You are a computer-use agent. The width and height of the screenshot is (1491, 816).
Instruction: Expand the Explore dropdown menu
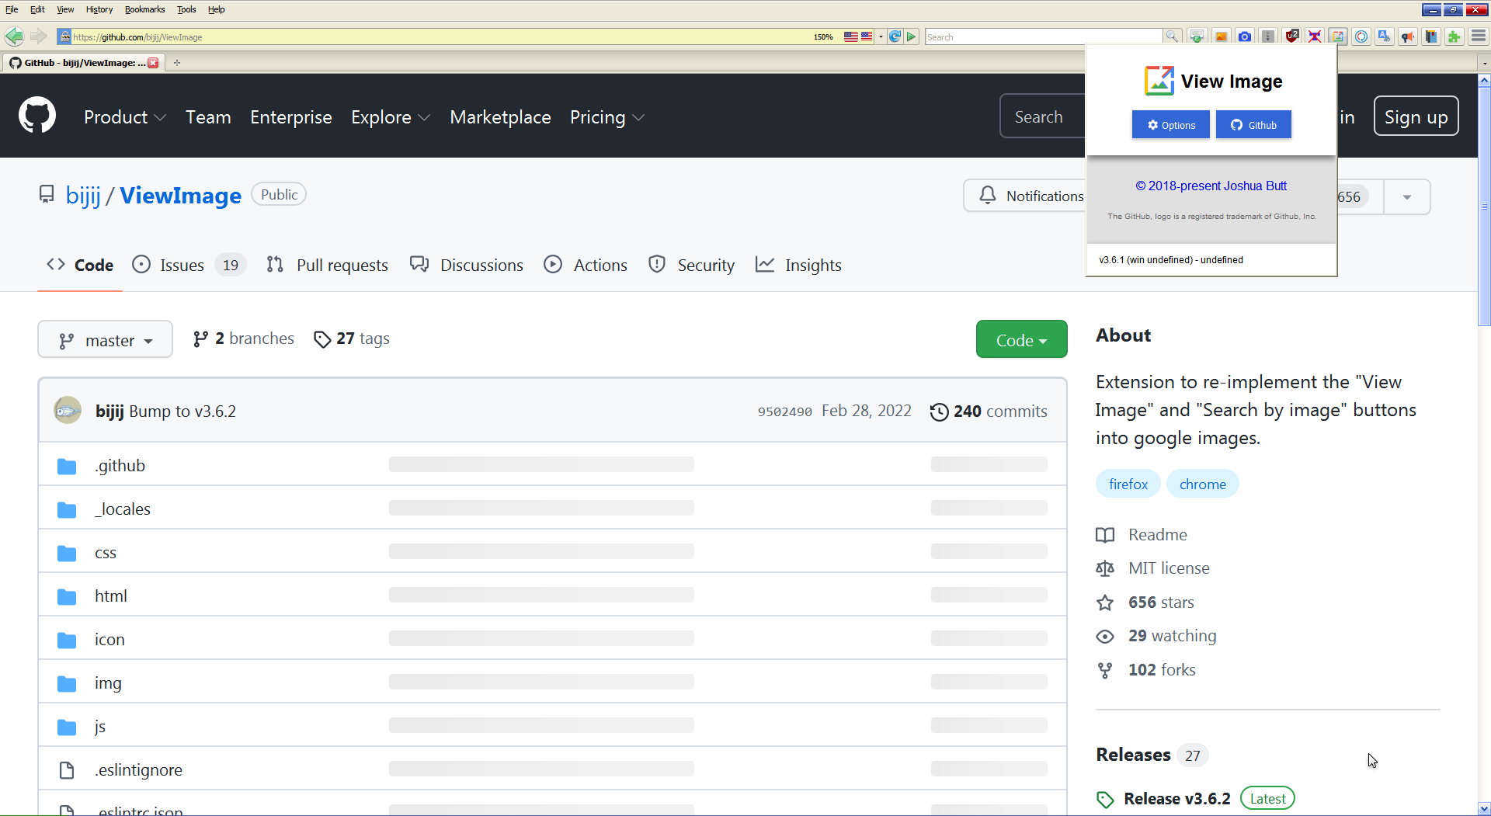coord(391,117)
